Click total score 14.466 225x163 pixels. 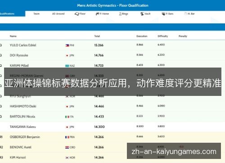[x=99, y=106]
